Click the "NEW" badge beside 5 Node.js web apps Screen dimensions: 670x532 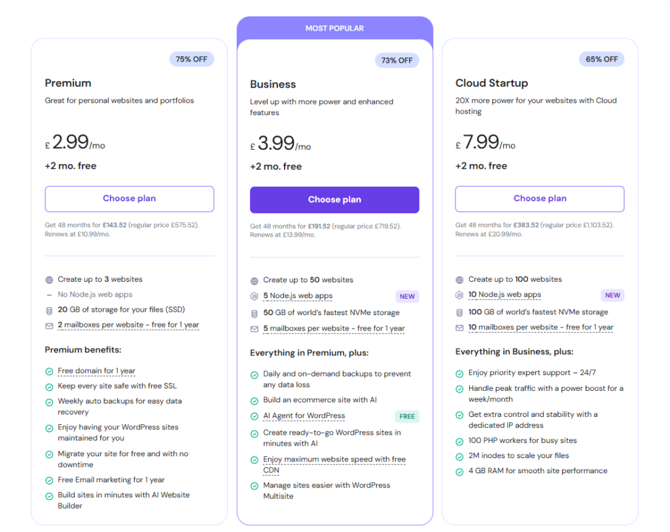point(407,296)
